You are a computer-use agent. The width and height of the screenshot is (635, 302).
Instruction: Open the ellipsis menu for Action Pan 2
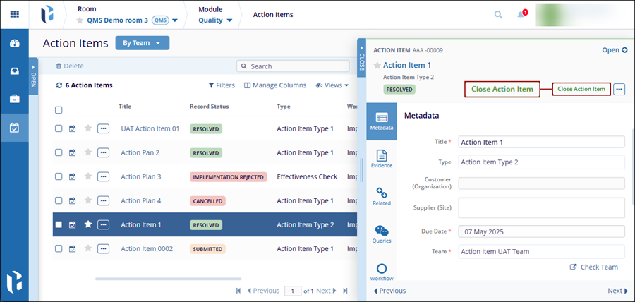coord(103,152)
